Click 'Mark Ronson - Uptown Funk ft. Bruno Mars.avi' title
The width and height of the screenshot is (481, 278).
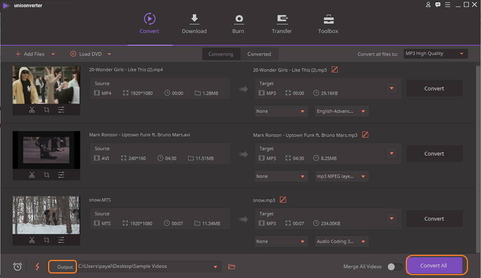(140, 135)
